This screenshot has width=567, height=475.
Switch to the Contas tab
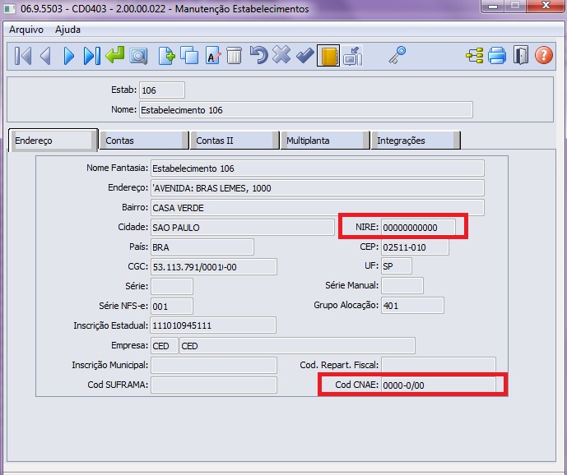click(x=143, y=141)
